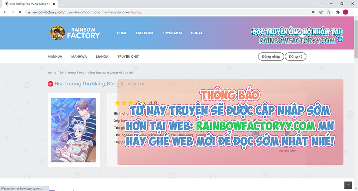Open the MANHUA category menu

pos(55,57)
